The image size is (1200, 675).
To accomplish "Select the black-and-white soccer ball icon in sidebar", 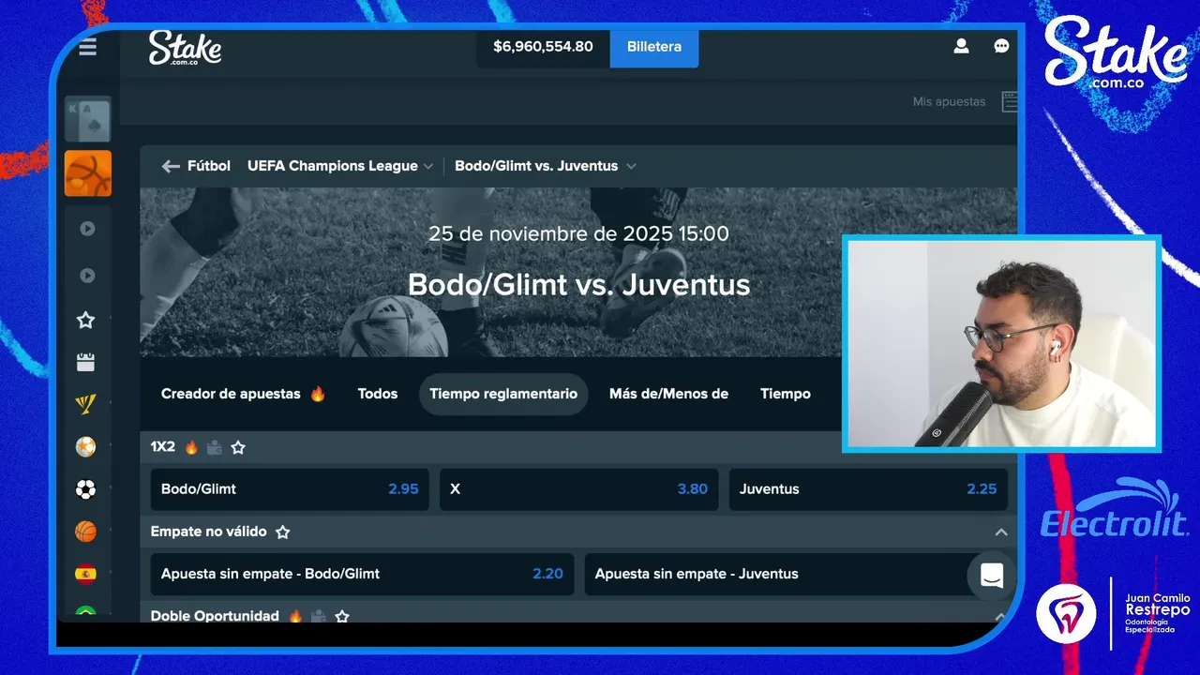I will (85, 489).
